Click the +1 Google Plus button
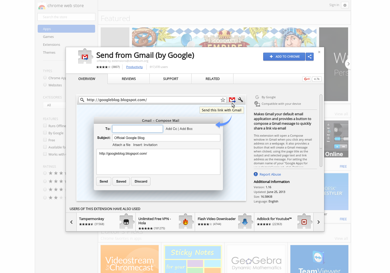 [x=306, y=79]
